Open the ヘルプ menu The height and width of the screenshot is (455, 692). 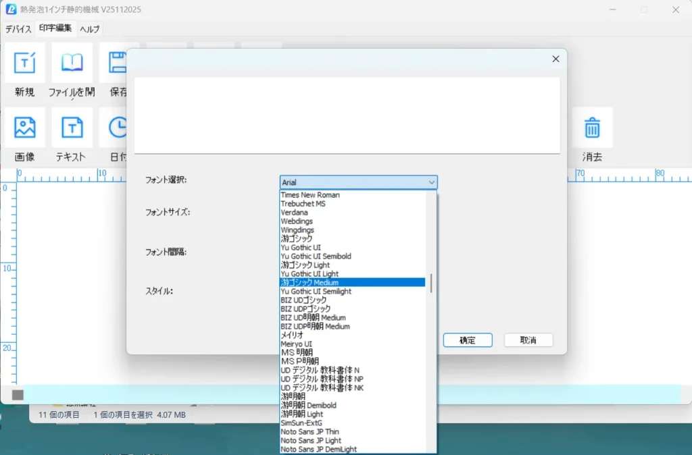(x=89, y=29)
